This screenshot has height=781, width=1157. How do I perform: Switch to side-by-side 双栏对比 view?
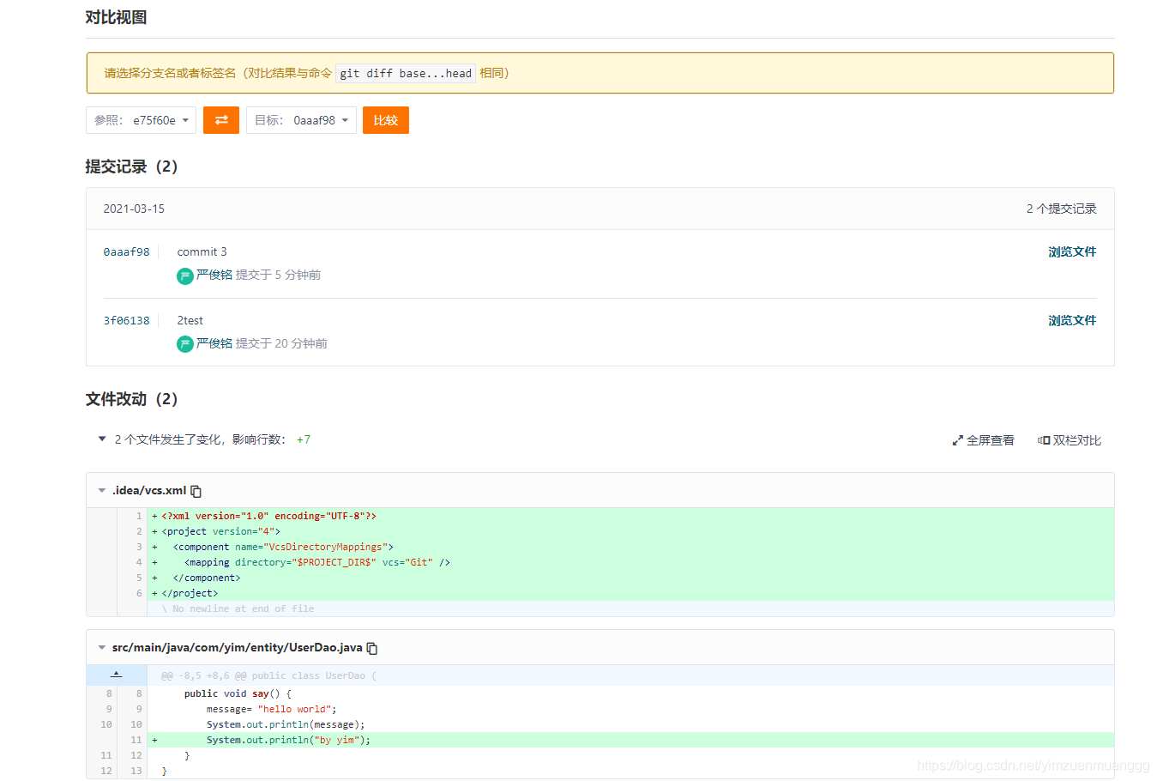pos(1070,440)
